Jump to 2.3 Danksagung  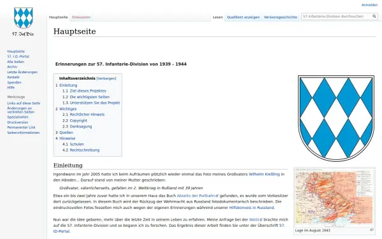tap(77, 126)
